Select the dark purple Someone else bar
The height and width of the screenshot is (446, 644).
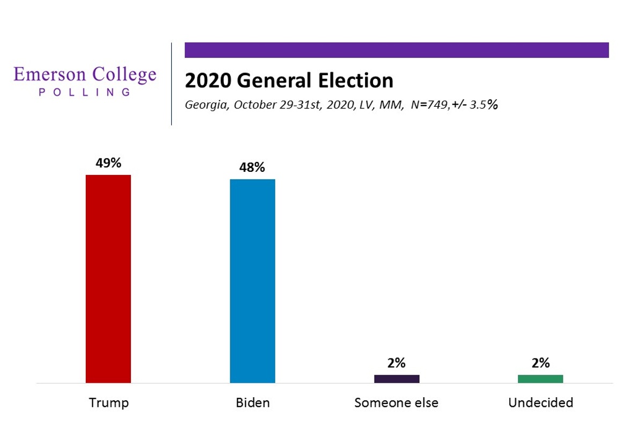pos(397,379)
